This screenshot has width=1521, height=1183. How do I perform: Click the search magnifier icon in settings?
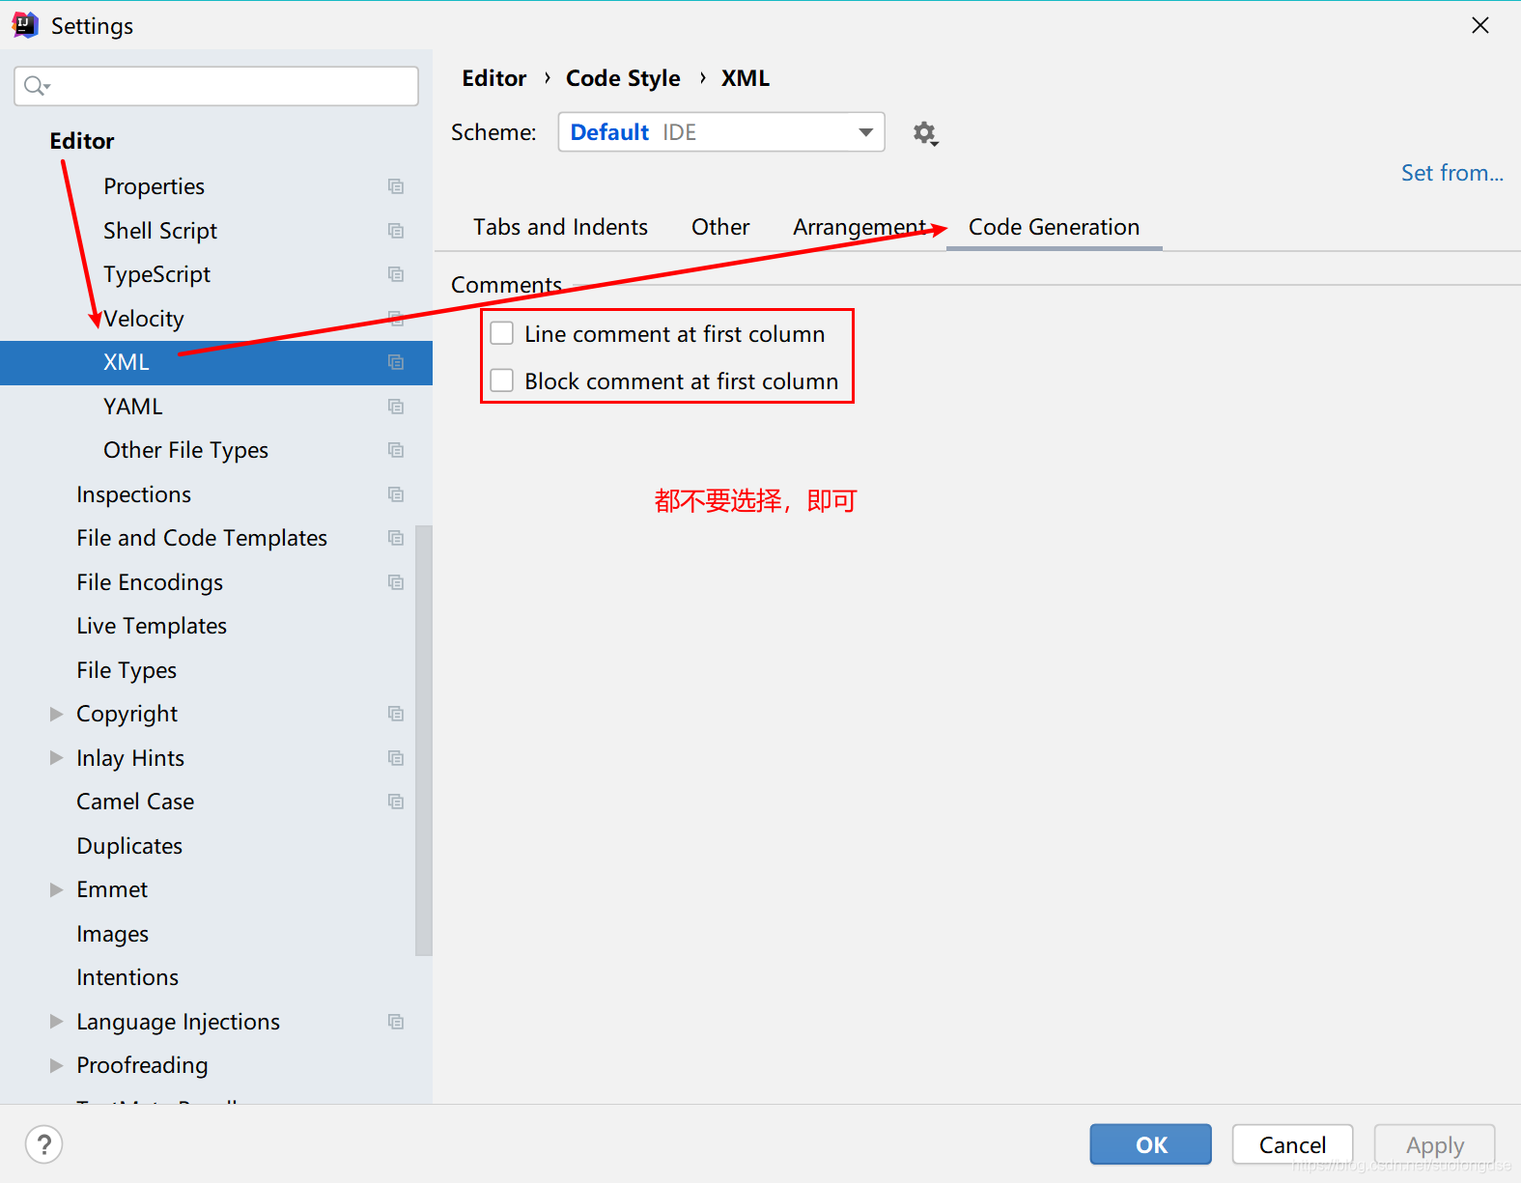36,86
